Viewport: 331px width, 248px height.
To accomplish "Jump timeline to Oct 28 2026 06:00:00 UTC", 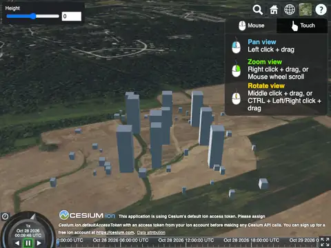I will pos(121,240).
